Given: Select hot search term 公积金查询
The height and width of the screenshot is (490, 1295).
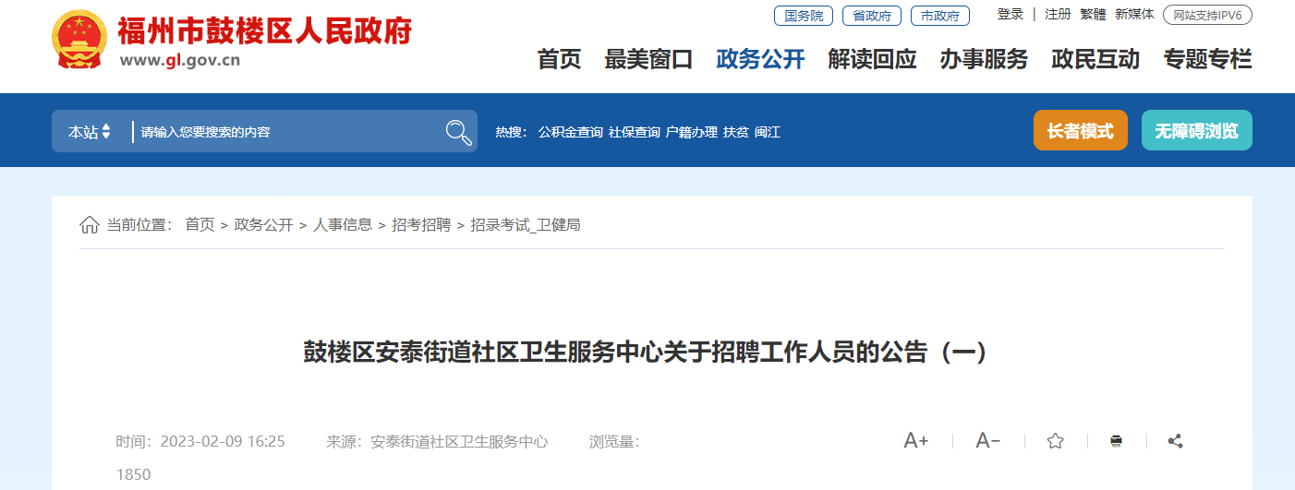Looking at the screenshot, I should tap(571, 132).
